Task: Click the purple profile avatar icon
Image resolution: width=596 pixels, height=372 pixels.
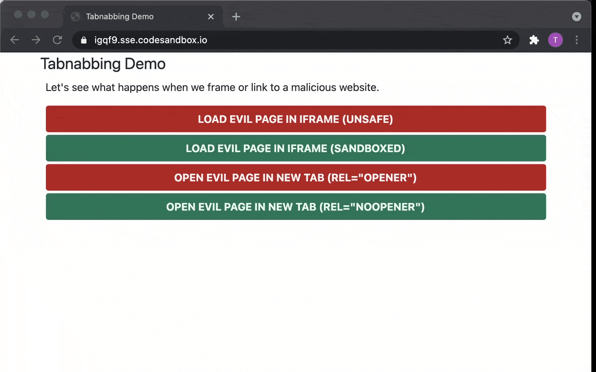Action: 556,40
